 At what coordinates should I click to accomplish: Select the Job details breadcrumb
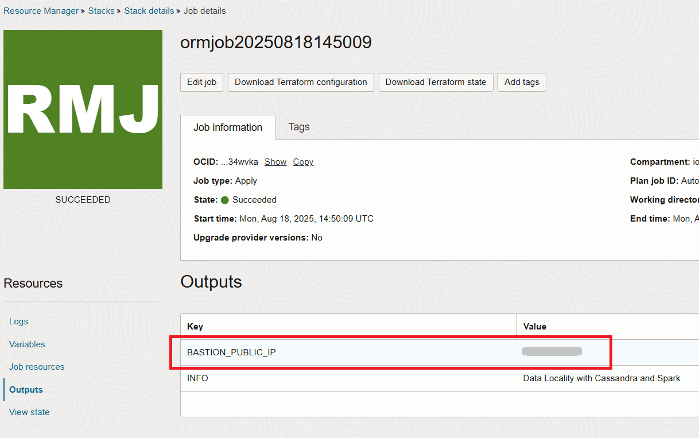point(204,10)
